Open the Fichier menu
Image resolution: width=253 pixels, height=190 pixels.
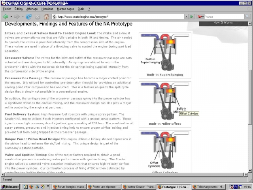[x=6, y=8]
